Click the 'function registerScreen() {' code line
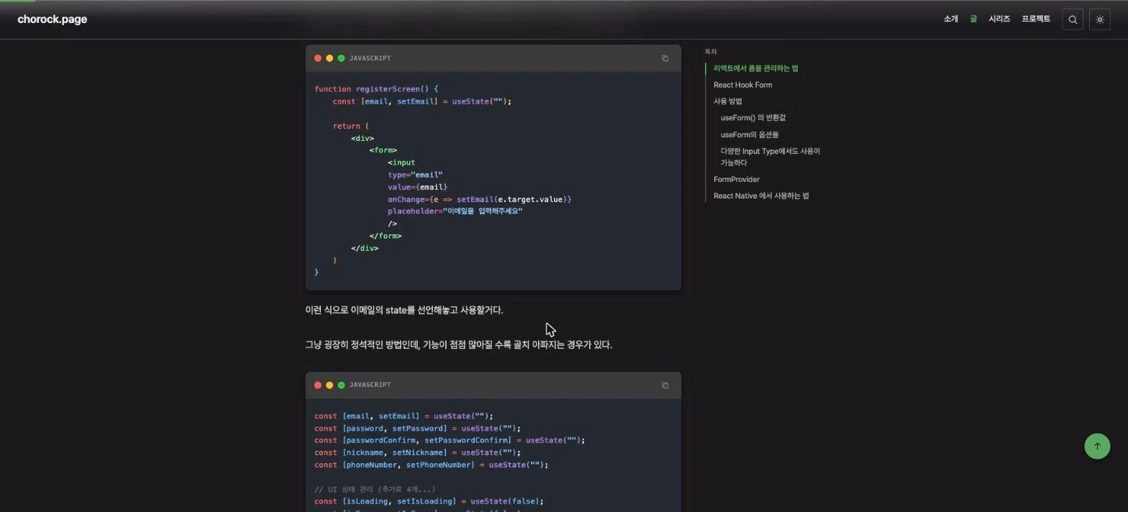This screenshot has width=1128, height=512. pos(376,89)
